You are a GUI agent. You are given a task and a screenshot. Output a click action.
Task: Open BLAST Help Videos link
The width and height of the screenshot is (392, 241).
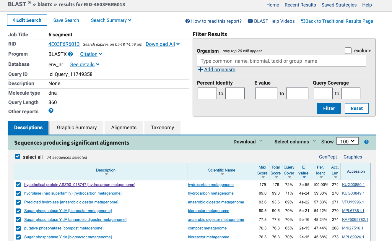pyautogui.click(x=271, y=21)
